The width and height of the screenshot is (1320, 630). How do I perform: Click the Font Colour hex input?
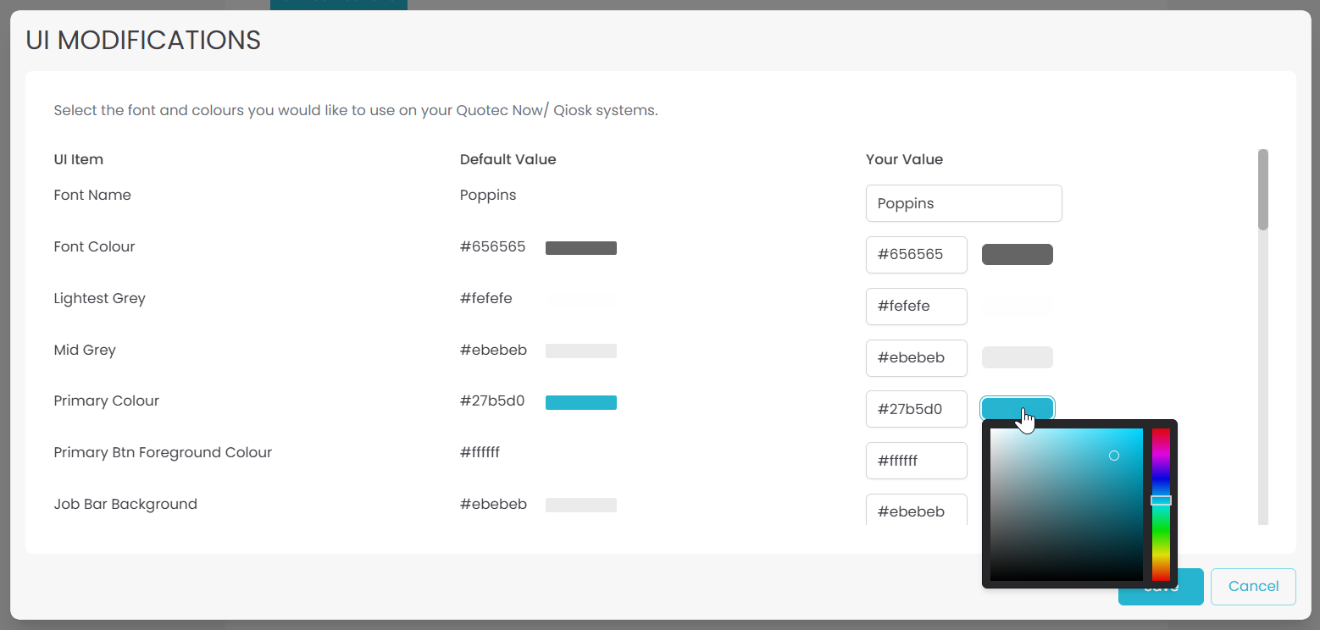(x=917, y=255)
